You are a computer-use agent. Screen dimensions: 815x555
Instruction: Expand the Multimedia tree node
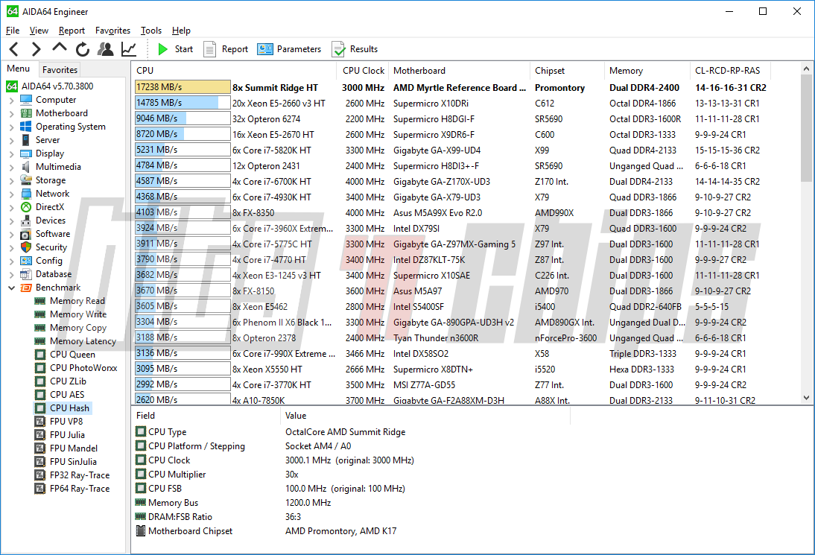pyautogui.click(x=11, y=168)
